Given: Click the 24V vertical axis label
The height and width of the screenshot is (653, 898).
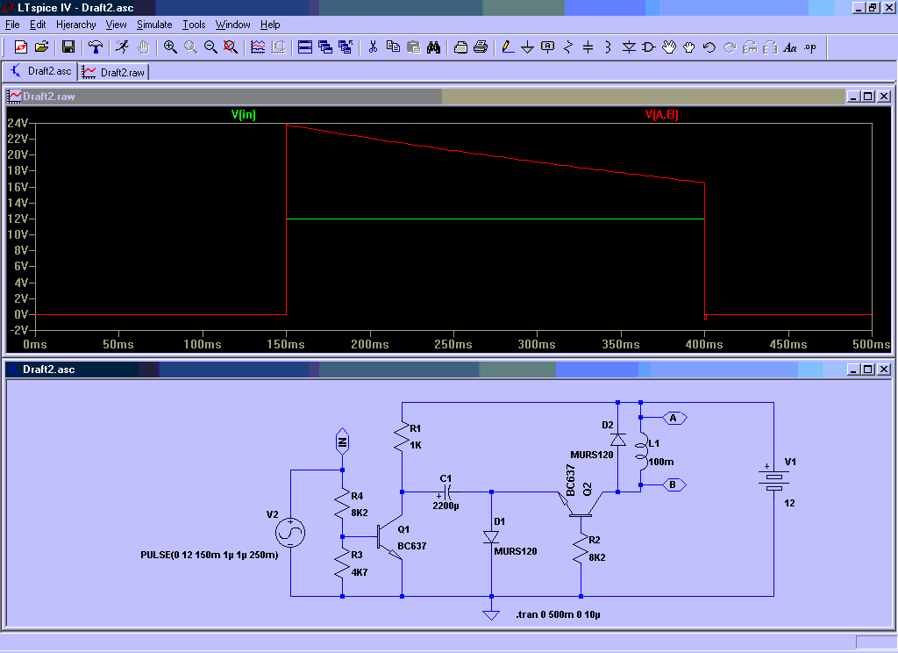Looking at the screenshot, I should [18, 123].
